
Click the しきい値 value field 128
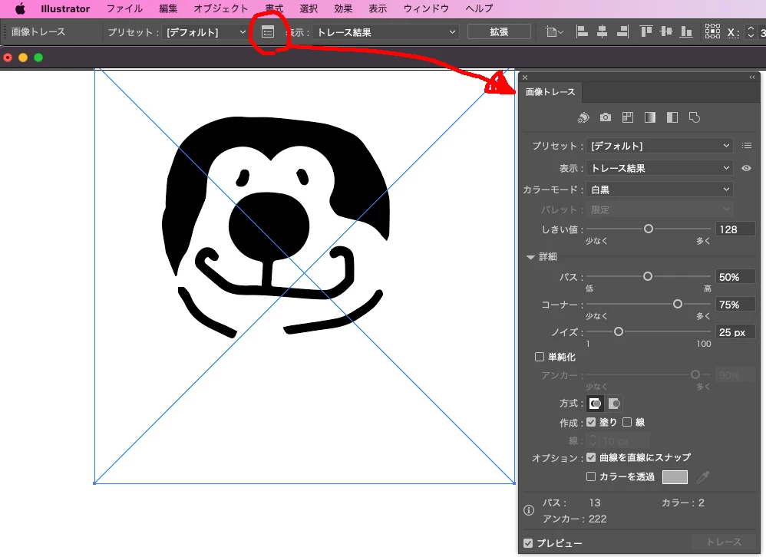click(735, 229)
